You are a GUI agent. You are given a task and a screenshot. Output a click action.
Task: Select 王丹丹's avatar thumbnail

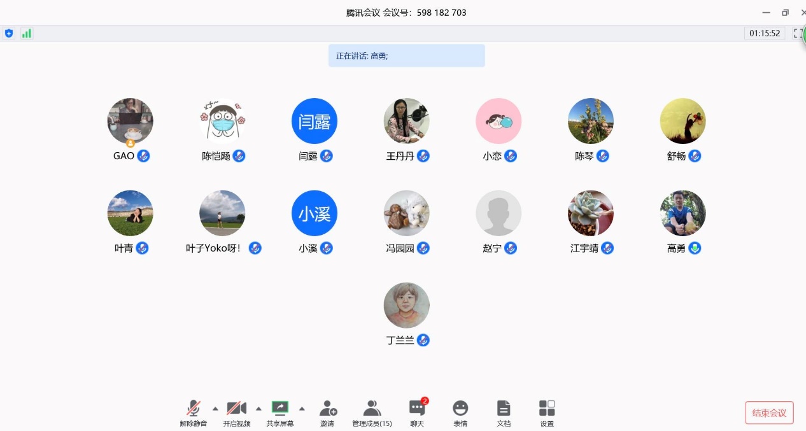[x=406, y=121]
